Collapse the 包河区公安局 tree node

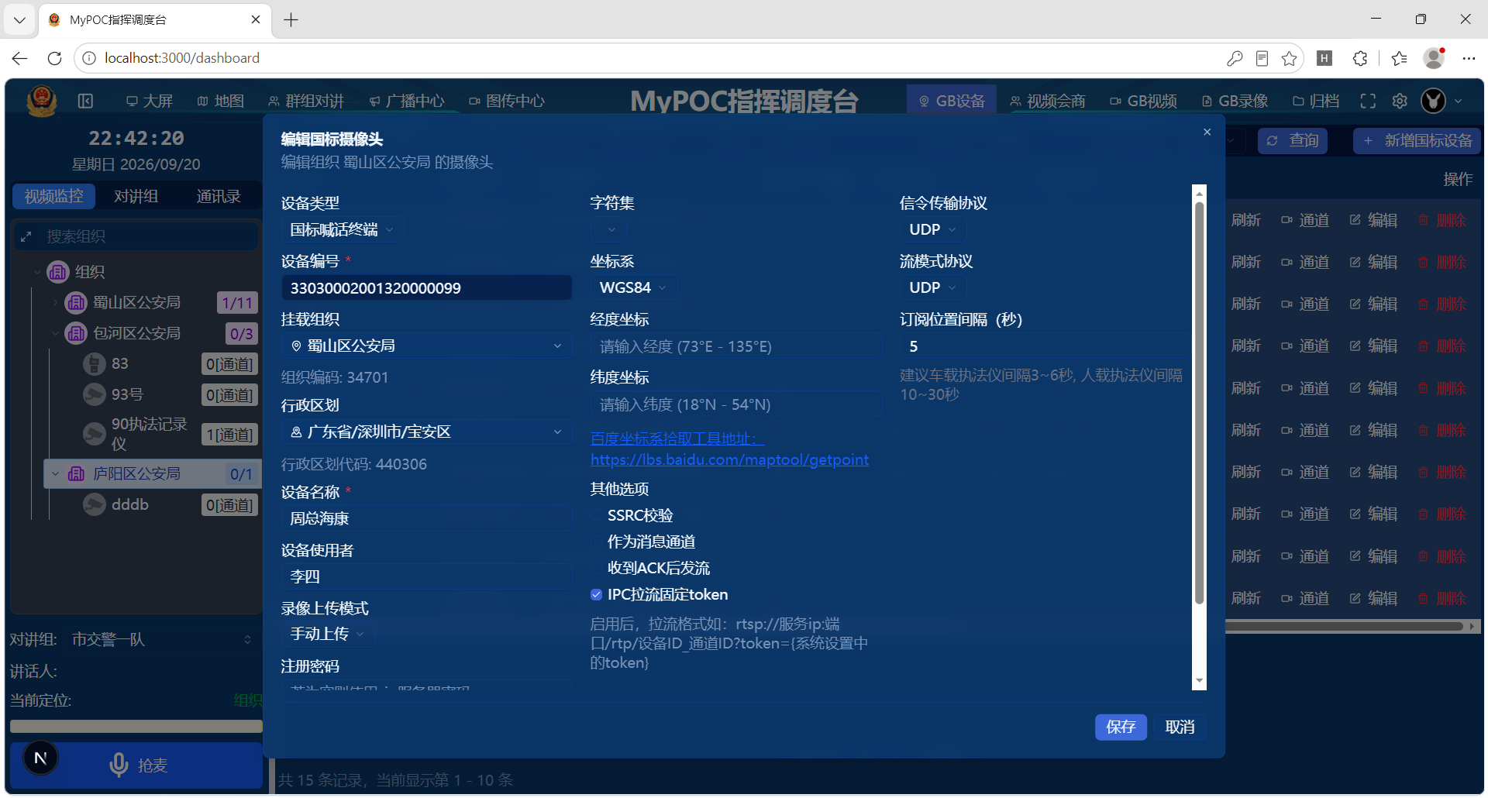pyautogui.click(x=55, y=333)
